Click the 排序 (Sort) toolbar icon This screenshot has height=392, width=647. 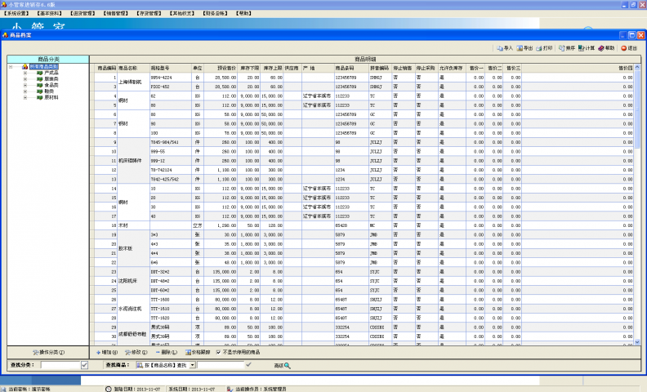[565, 49]
